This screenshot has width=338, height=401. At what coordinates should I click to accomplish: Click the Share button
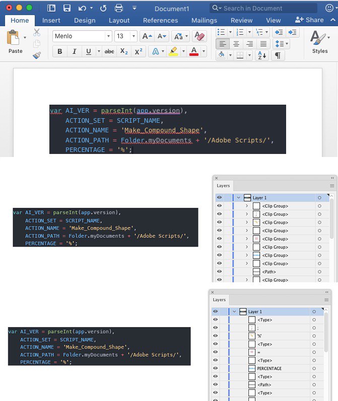(309, 20)
